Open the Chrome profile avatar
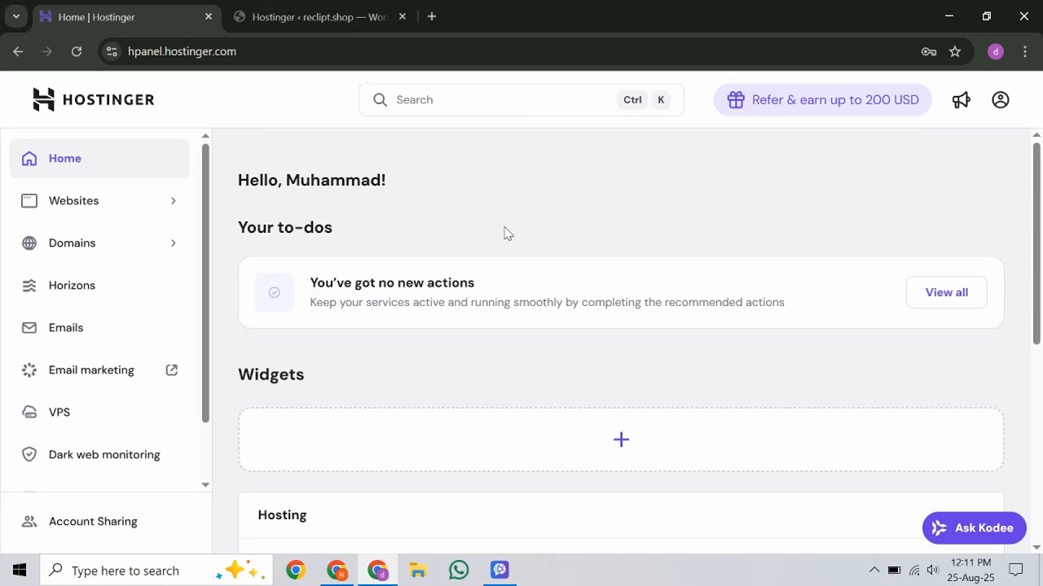This screenshot has width=1043, height=586. click(x=995, y=51)
